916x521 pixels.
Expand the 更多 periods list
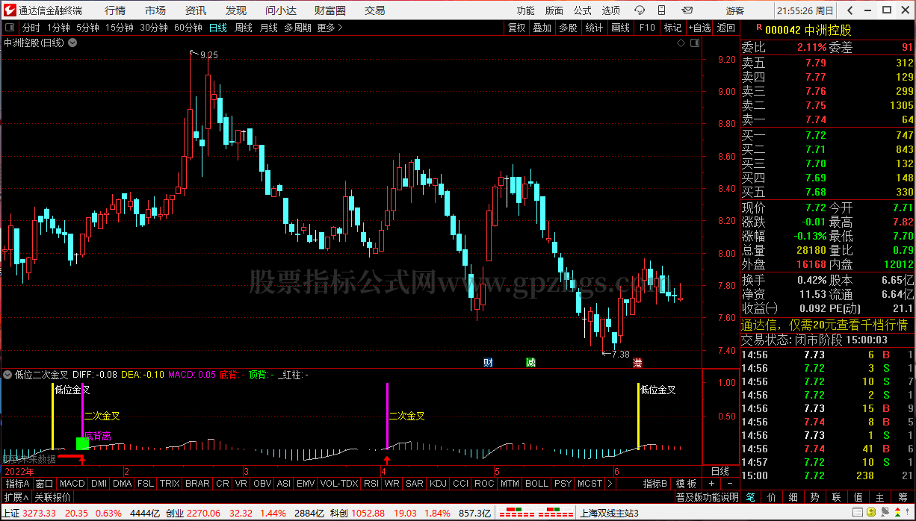click(x=329, y=28)
